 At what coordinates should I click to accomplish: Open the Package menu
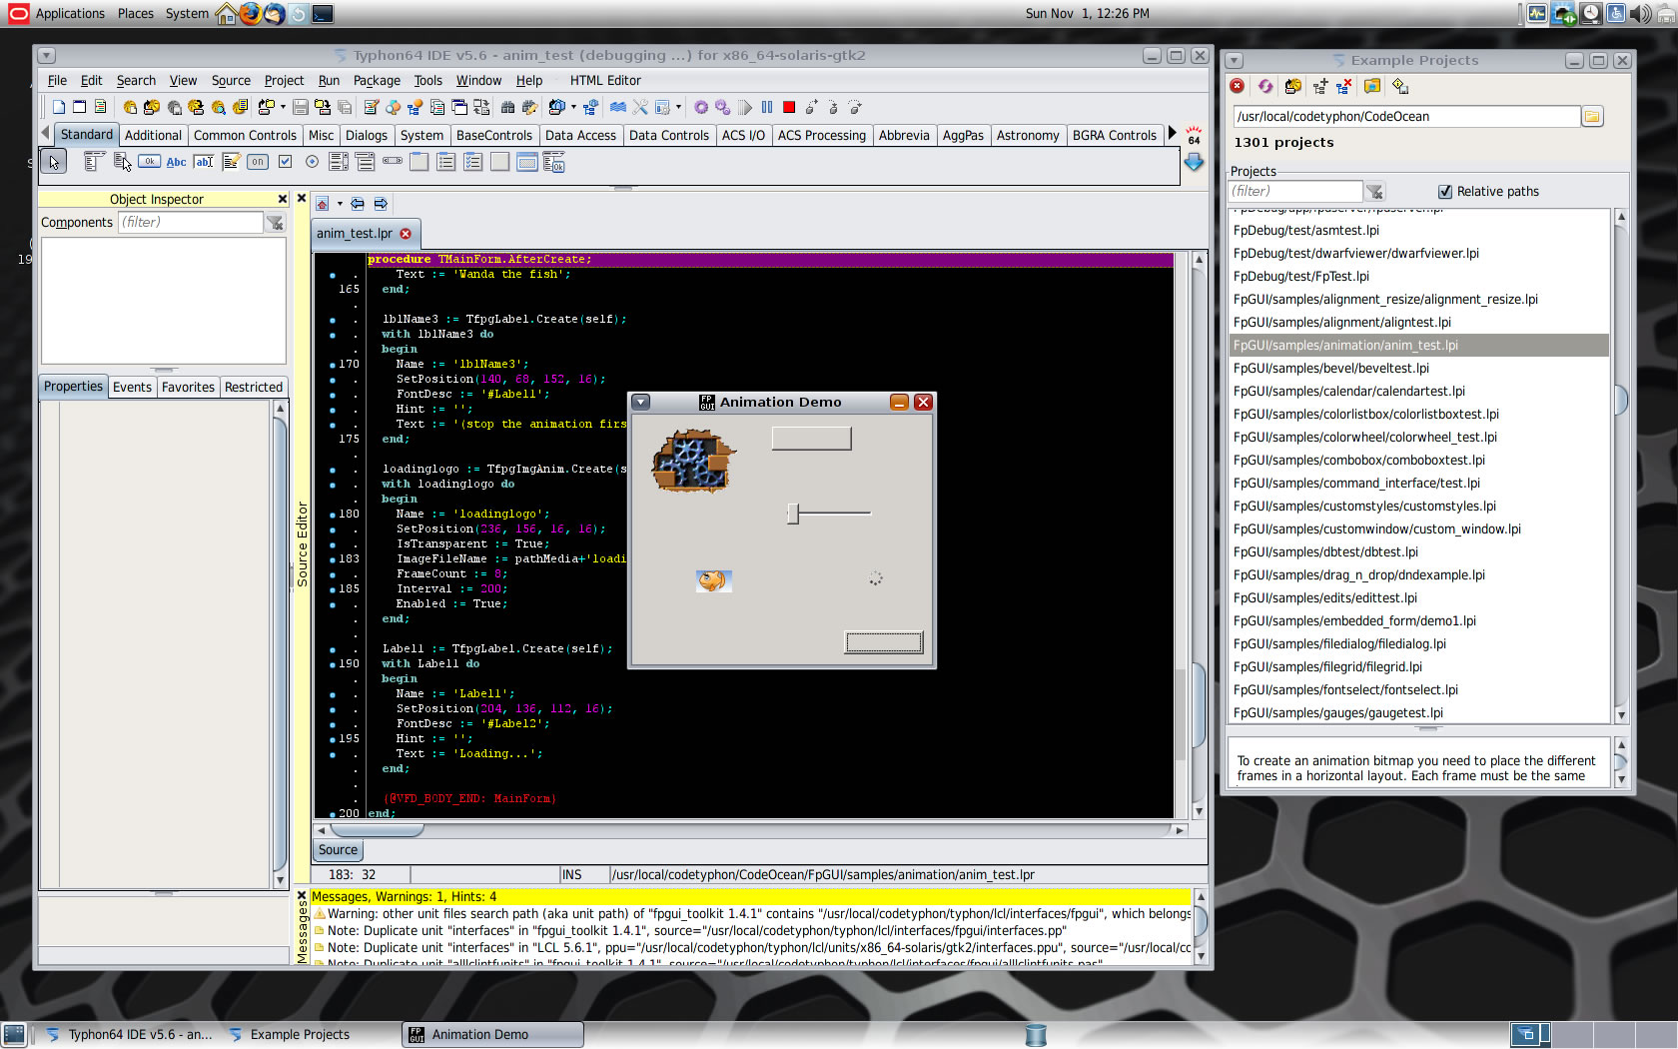coord(376,81)
